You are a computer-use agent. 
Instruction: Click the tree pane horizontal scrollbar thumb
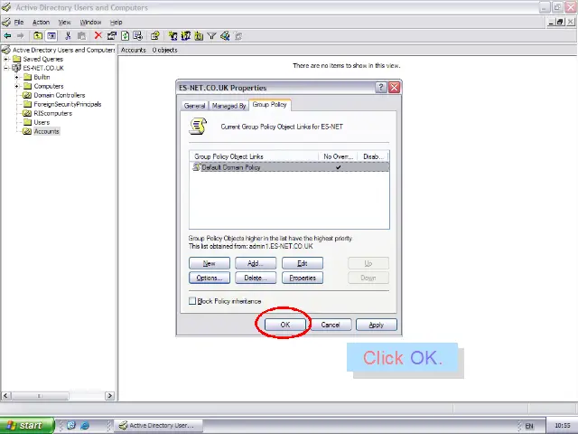[x=40, y=396]
